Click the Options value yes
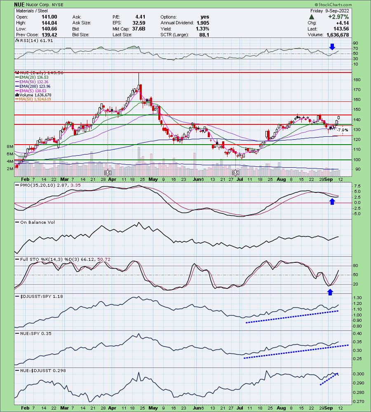Image resolution: width=371 pixels, height=412 pixels. 205,17
